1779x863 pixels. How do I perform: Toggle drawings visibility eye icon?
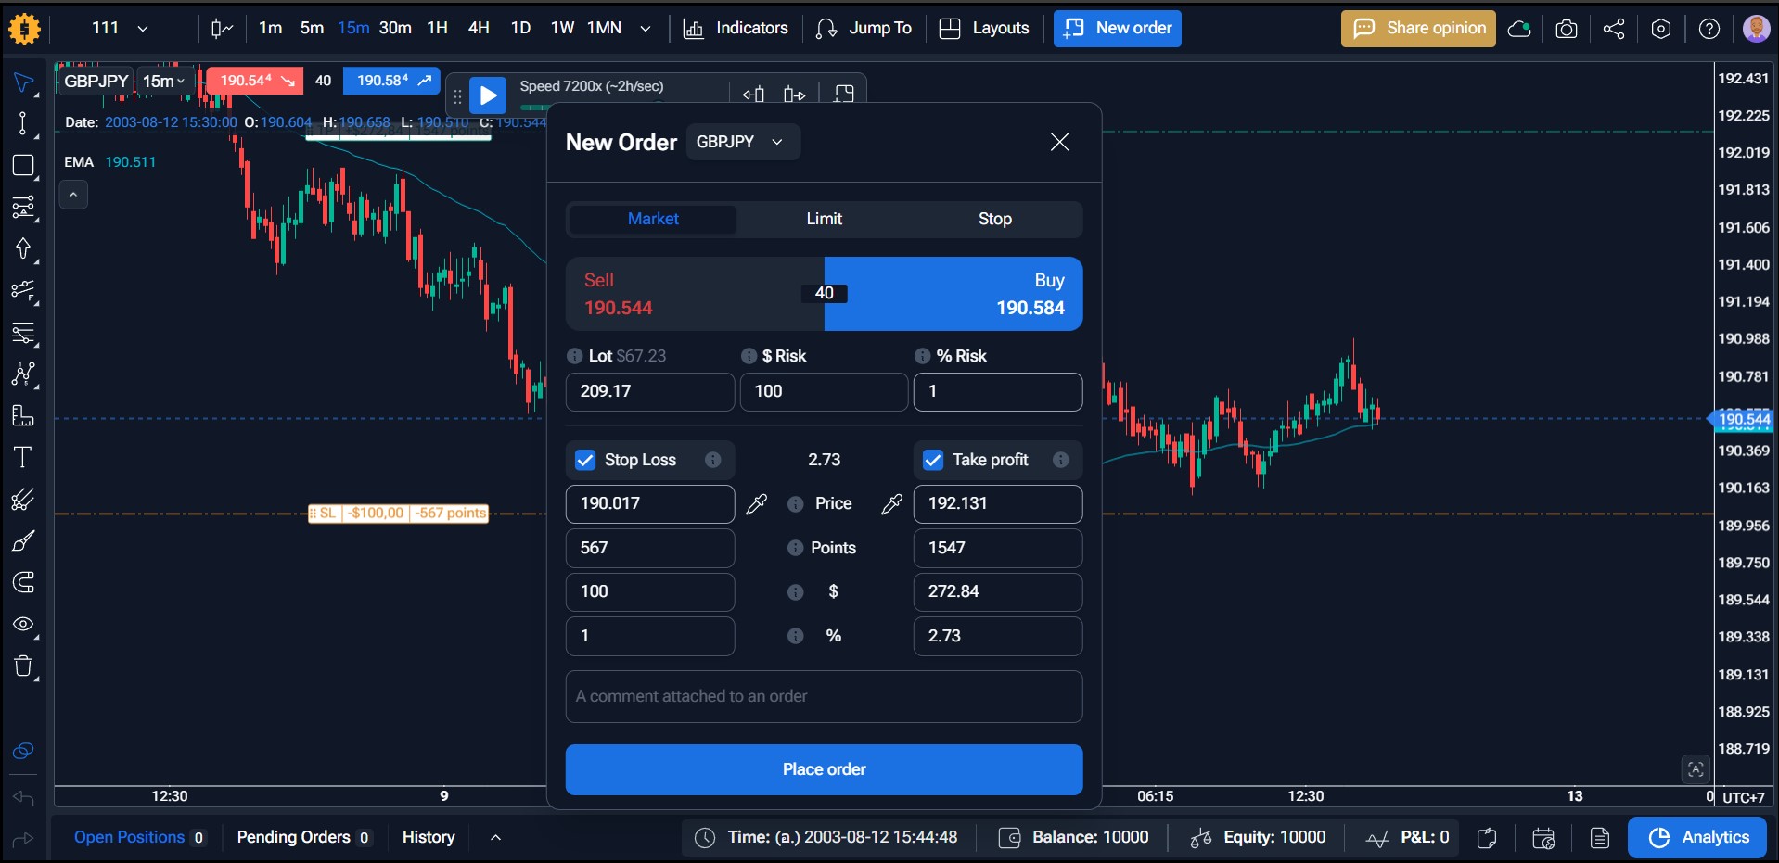pos(23,624)
